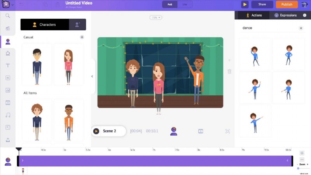Screen dimensions: 311x175
Task: Open the Effects sidebar icon
Action: (x=8, y=128)
